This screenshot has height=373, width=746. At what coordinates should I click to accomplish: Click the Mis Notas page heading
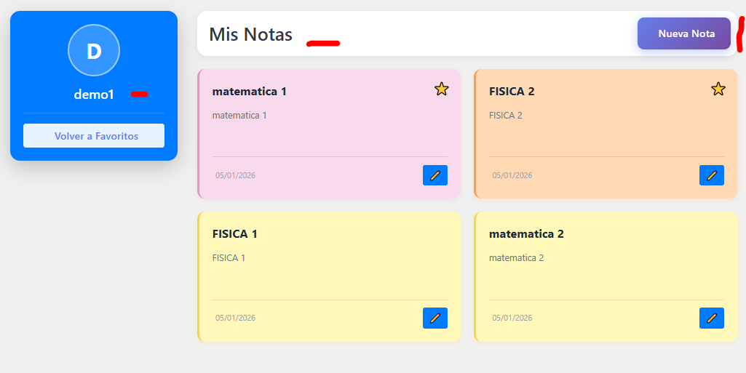tap(250, 34)
